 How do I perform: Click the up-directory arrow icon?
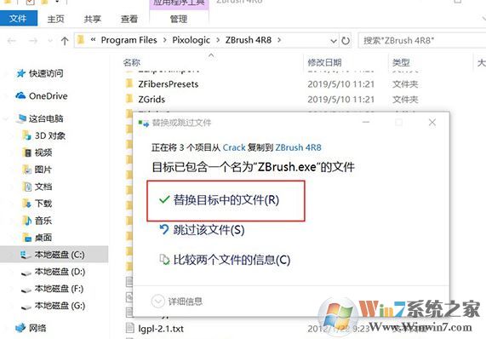coord(65,41)
